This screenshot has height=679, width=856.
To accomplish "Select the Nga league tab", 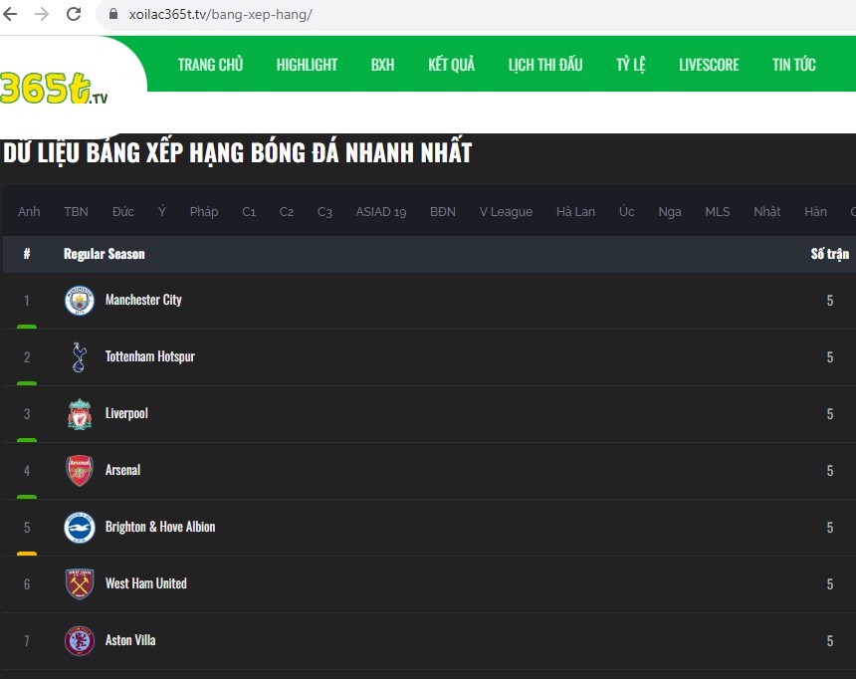I will tap(670, 211).
